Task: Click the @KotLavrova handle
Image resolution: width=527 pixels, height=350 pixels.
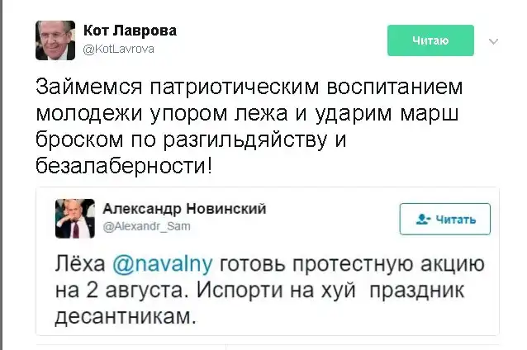Action: tap(119, 48)
